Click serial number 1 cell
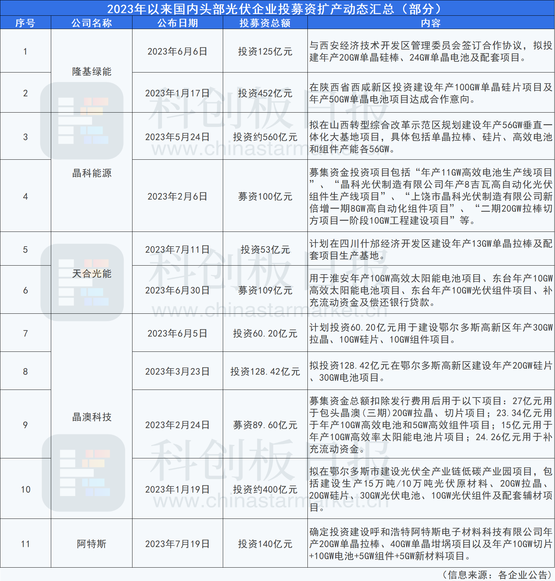555x581 pixels. coord(25,51)
